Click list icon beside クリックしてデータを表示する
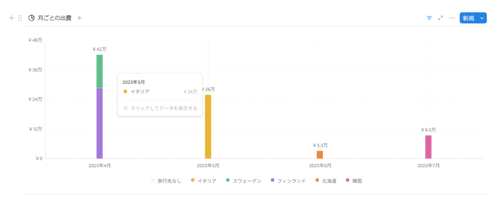Screen dimensions: 504x201 (125, 108)
